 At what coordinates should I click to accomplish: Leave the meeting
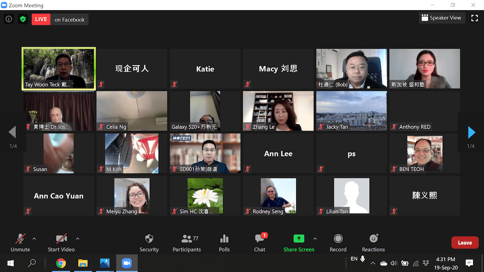465,243
